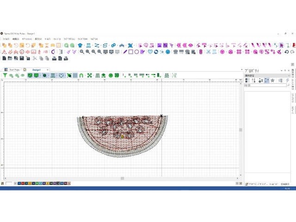The height and width of the screenshot is (222, 296).
Task: Open dropdown arrow beside blue shirt tool
Action: [x=84, y=45]
